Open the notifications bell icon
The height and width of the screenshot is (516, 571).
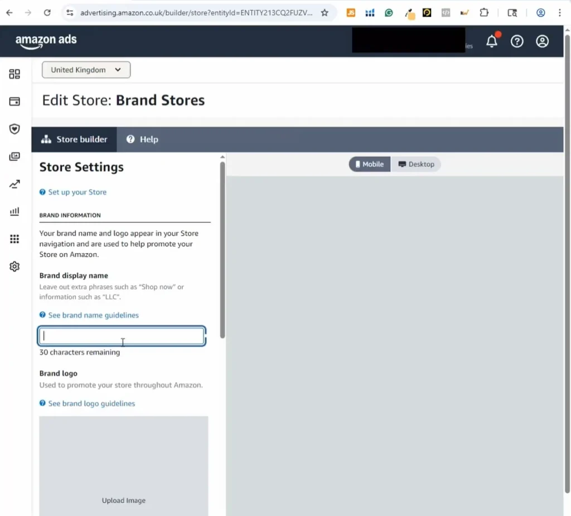(x=491, y=41)
